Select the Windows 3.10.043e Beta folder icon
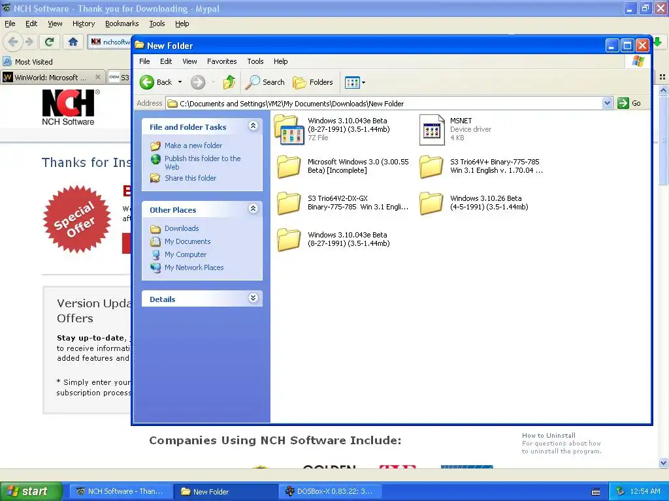The height and width of the screenshot is (501, 669). (289, 239)
